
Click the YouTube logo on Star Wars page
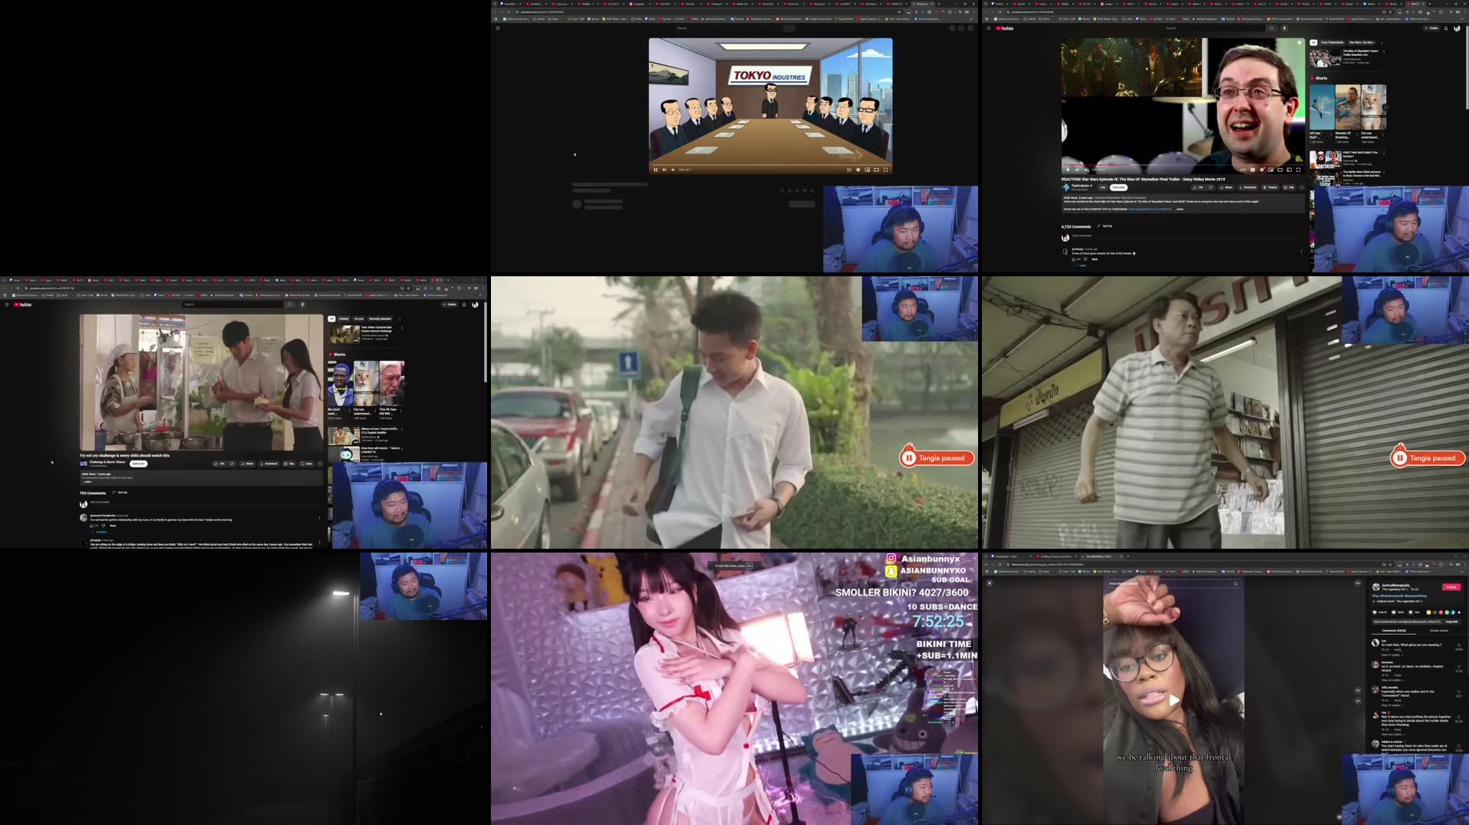[1005, 28]
